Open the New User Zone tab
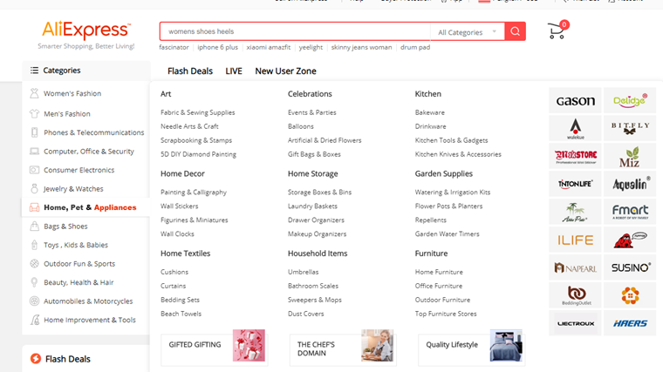663x372 pixels. pos(285,71)
